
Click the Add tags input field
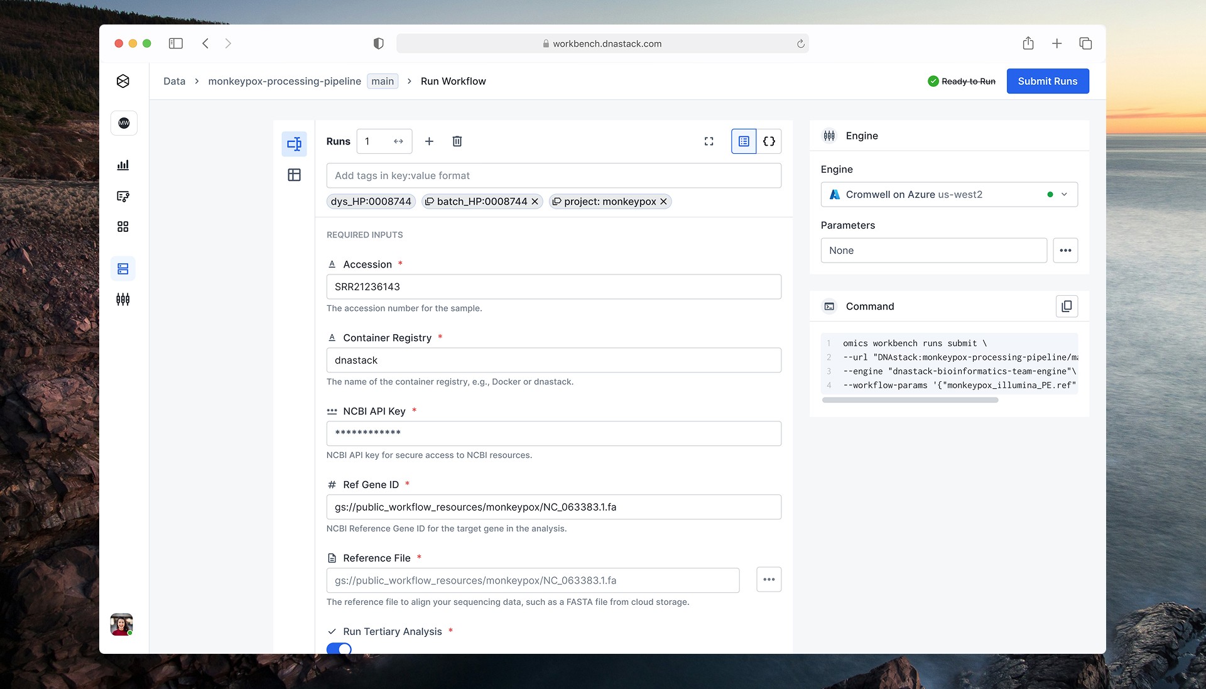554,176
